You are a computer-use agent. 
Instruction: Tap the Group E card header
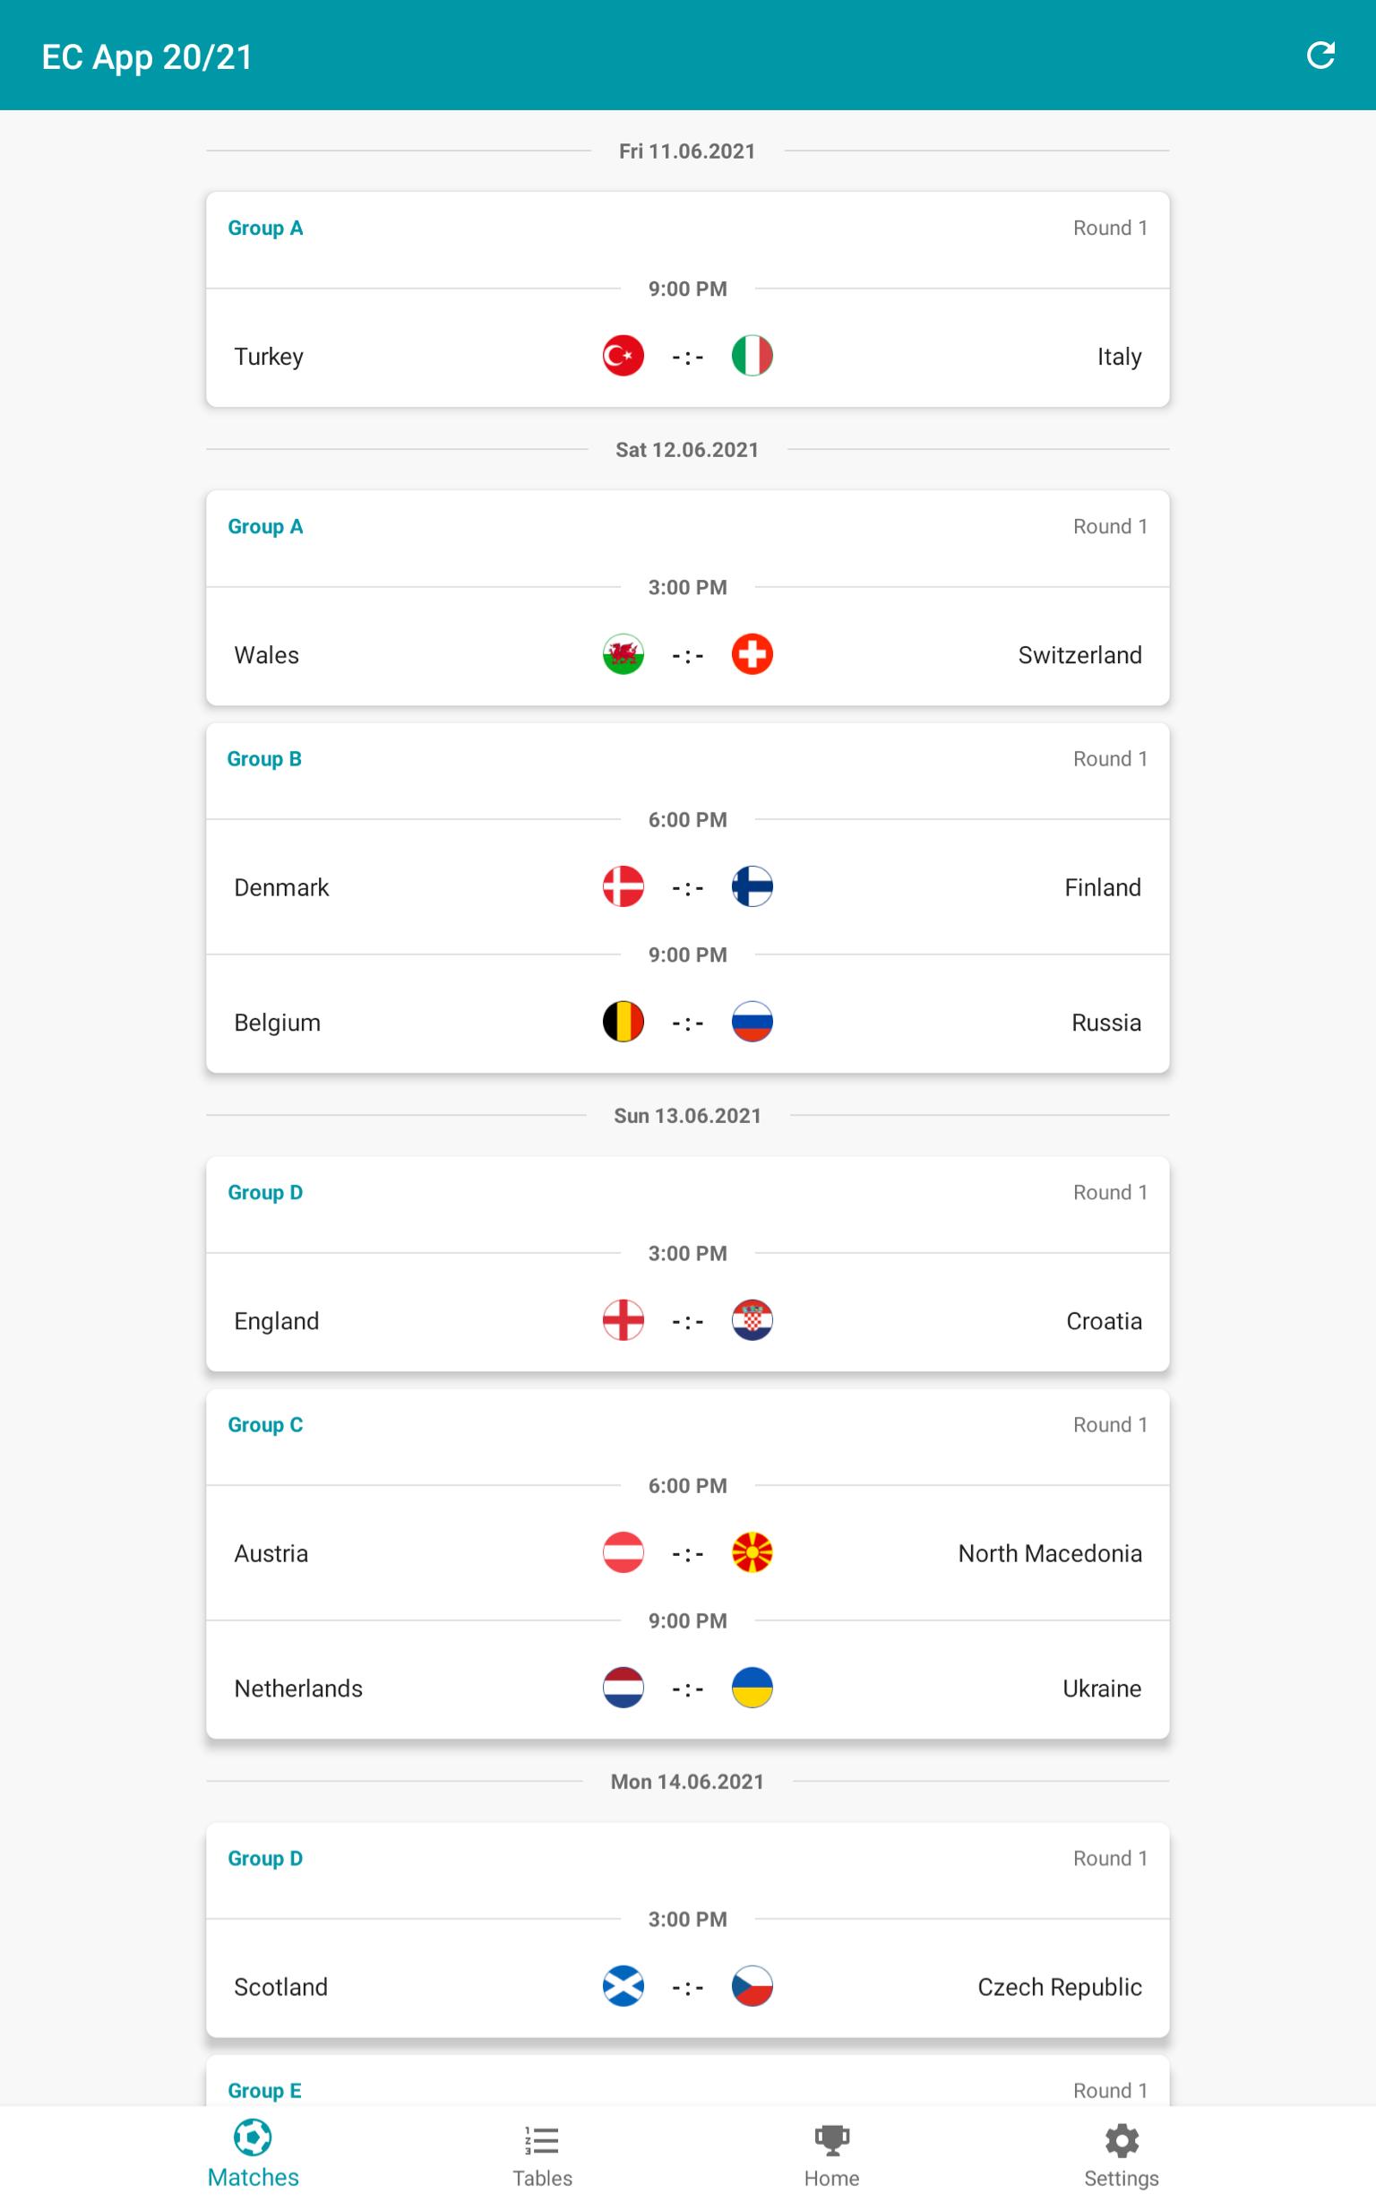[x=688, y=2090]
